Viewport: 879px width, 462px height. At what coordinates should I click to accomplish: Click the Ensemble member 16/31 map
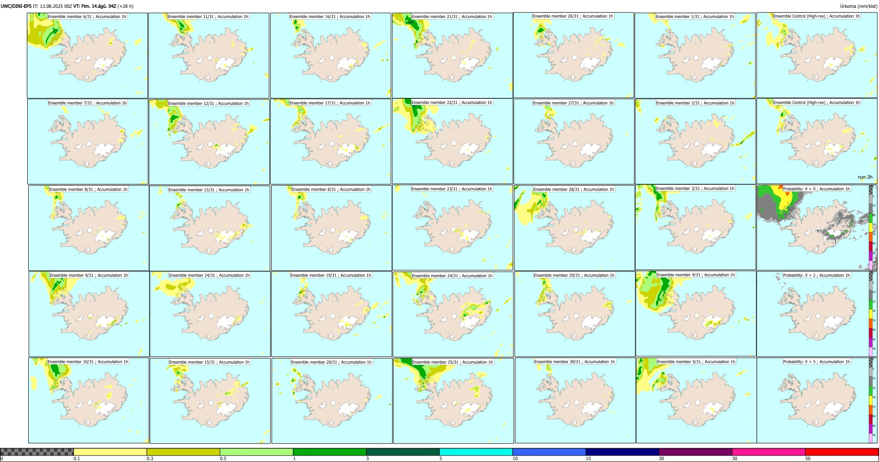pyautogui.click(x=330, y=55)
